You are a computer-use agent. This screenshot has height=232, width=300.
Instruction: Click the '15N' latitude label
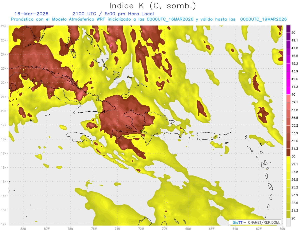pos(4,181)
